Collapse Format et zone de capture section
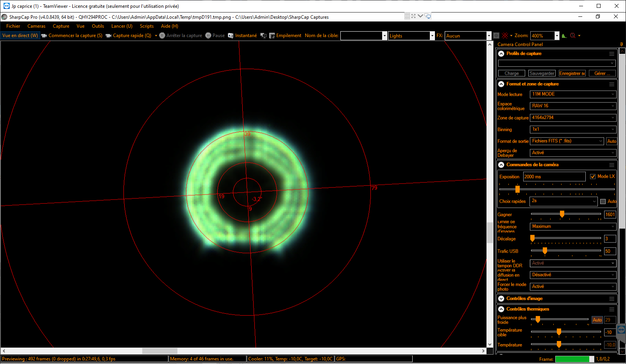The width and height of the screenshot is (626, 364). point(501,84)
